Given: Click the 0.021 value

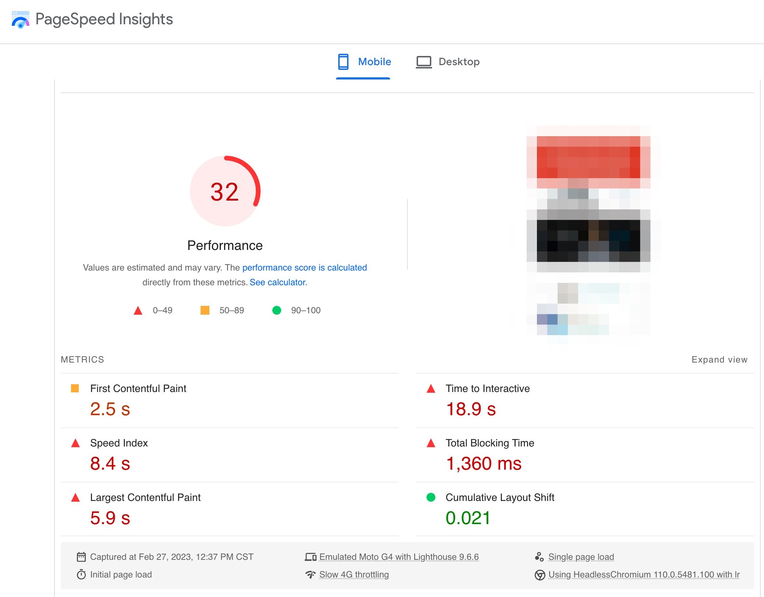Looking at the screenshot, I should pyautogui.click(x=468, y=518).
